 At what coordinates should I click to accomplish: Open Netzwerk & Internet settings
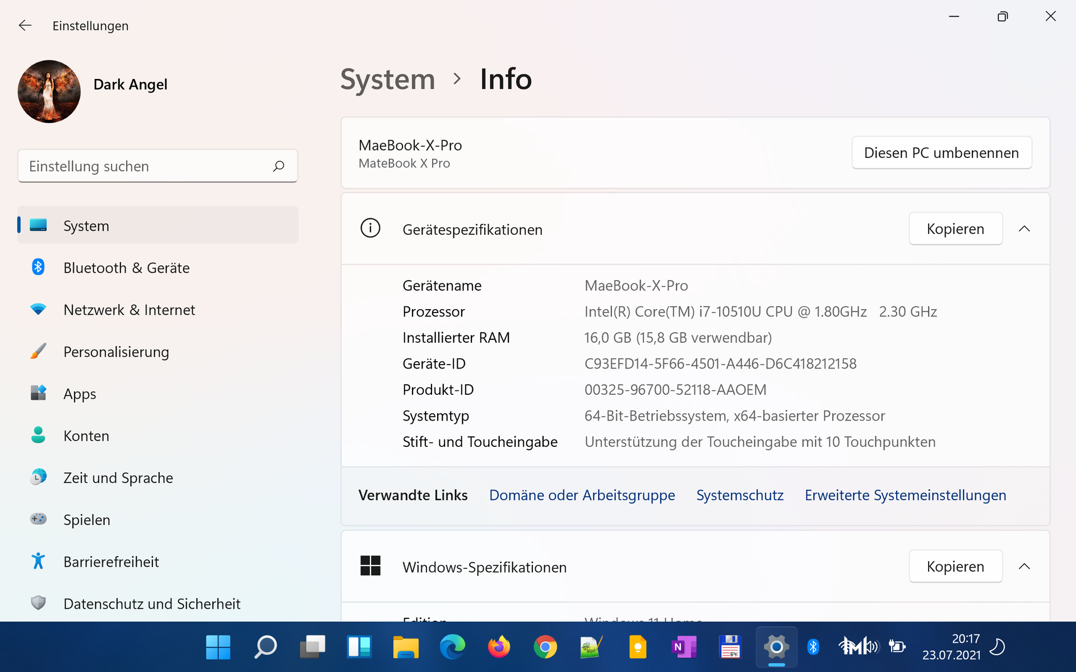click(157, 310)
